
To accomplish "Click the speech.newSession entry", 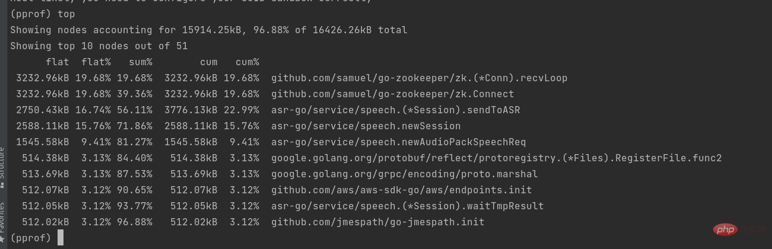I will (x=366, y=126).
